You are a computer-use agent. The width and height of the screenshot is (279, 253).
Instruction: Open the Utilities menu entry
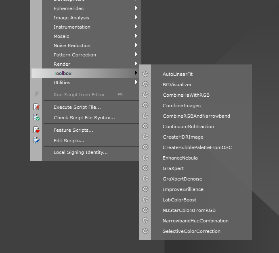click(85, 82)
